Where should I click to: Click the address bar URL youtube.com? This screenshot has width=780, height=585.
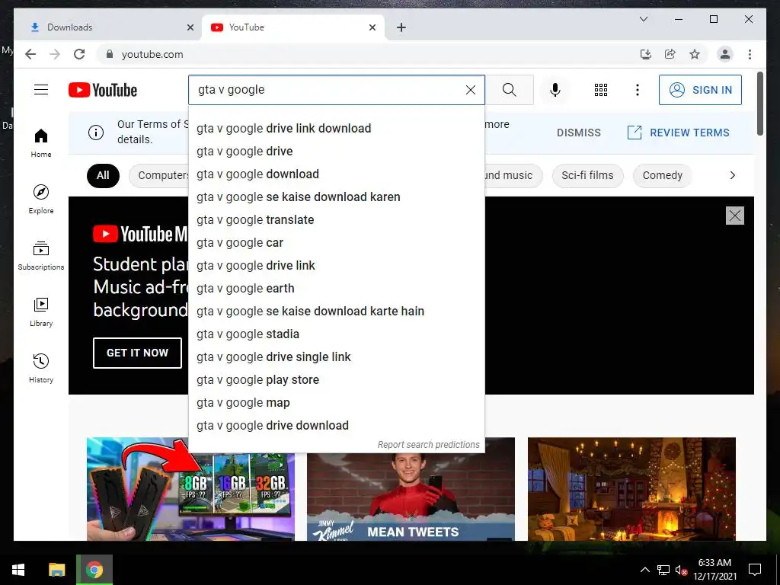(152, 54)
